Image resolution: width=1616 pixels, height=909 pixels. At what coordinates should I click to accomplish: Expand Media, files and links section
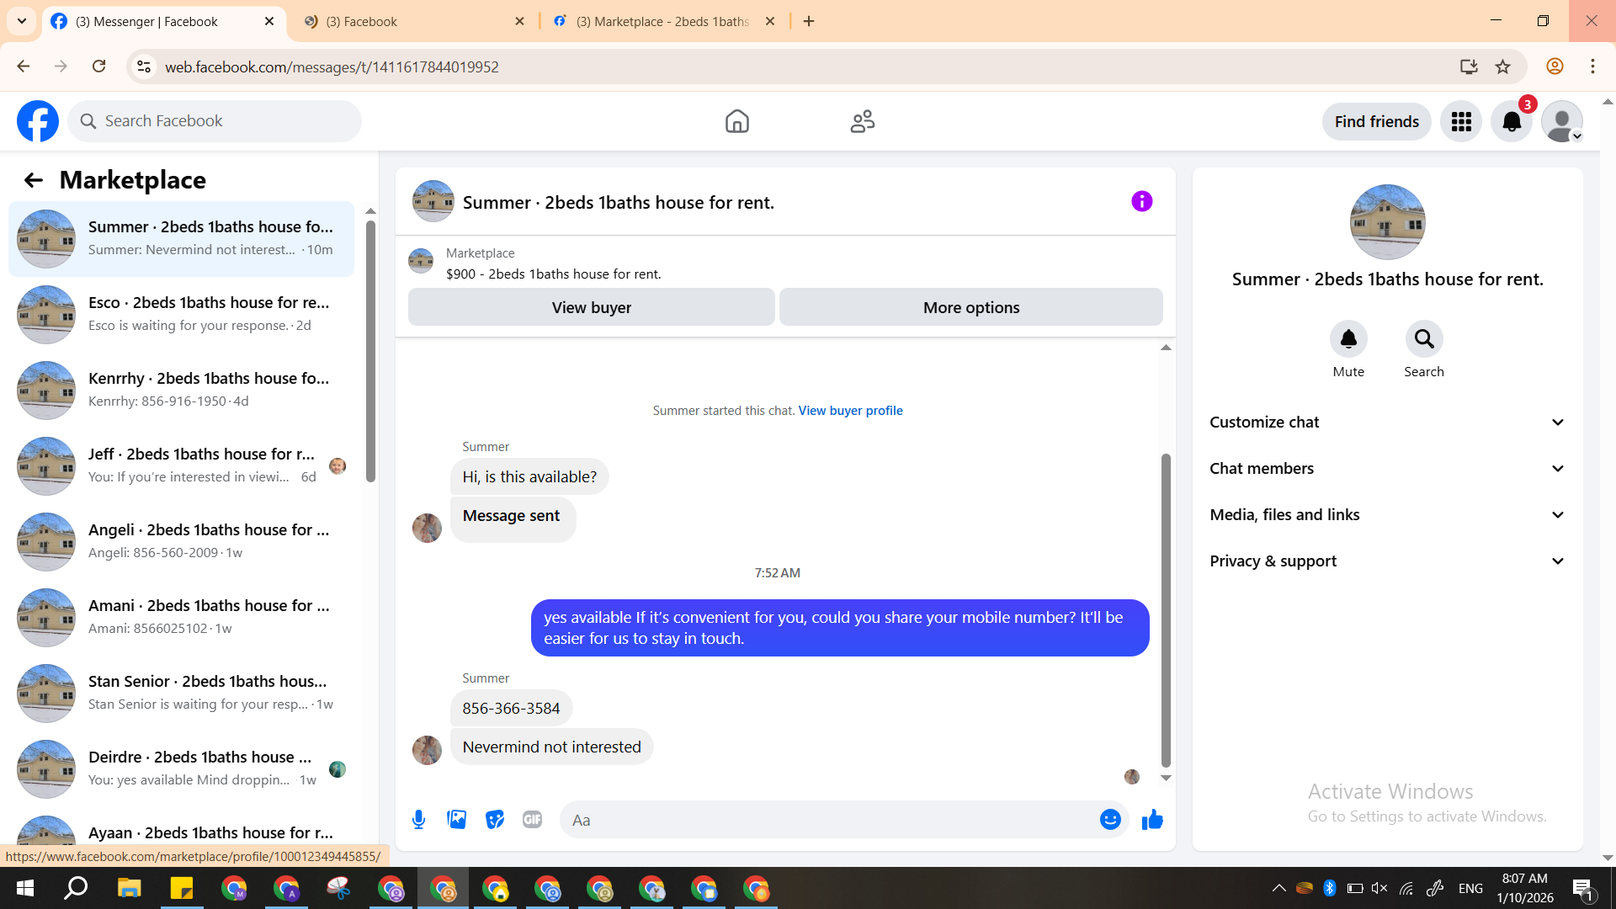point(1387,515)
